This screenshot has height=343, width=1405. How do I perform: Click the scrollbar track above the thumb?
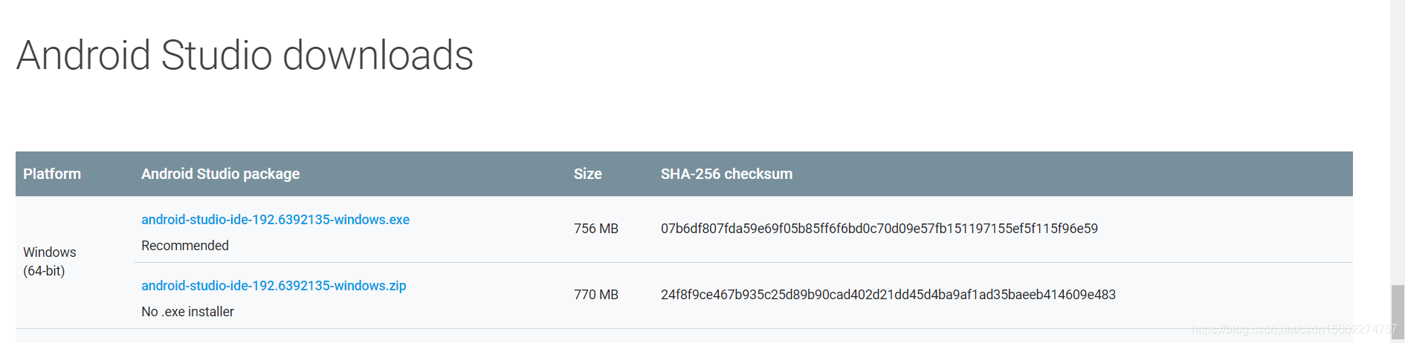[1398, 141]
